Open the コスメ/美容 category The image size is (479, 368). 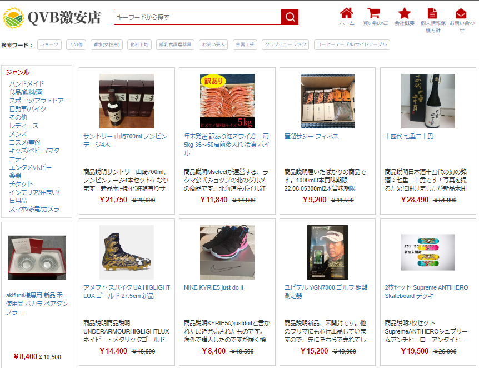pyautogui.click(x=25, y=142)
